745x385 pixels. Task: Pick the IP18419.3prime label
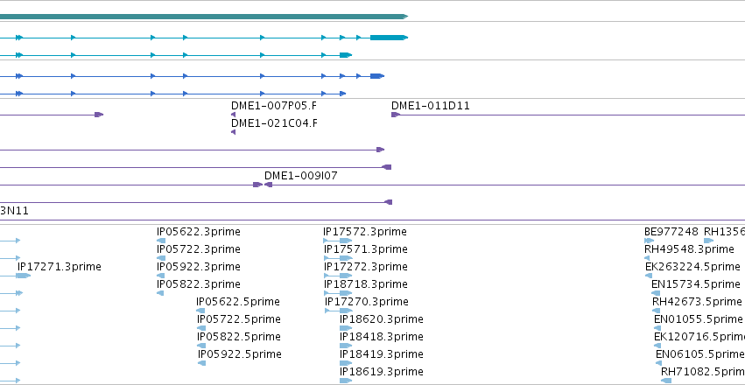pyautogui.click(x=382, y=354)
